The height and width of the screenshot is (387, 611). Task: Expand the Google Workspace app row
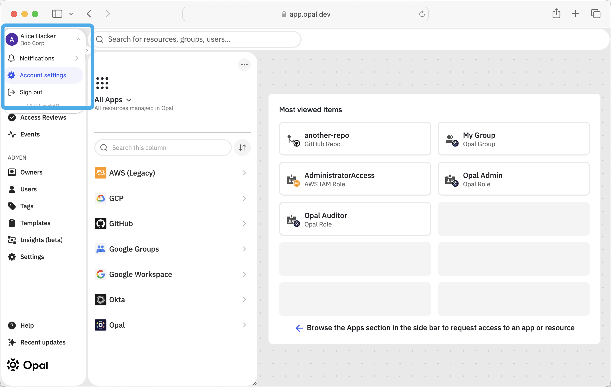click(172, 274)
